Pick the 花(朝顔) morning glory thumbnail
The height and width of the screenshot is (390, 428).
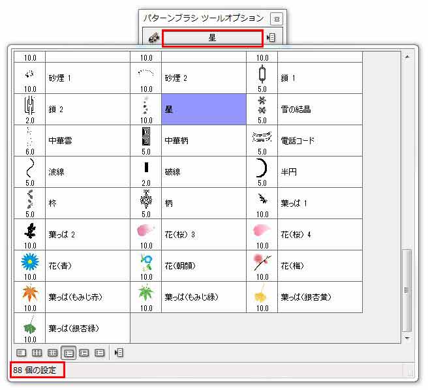point(146,262)
